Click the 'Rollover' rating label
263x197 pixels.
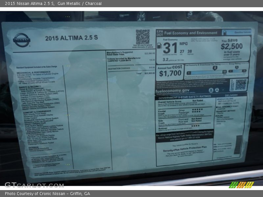[163, 128]
